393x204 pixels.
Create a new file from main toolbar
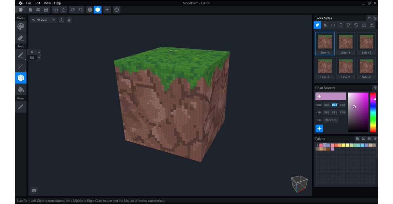[30, 10]
